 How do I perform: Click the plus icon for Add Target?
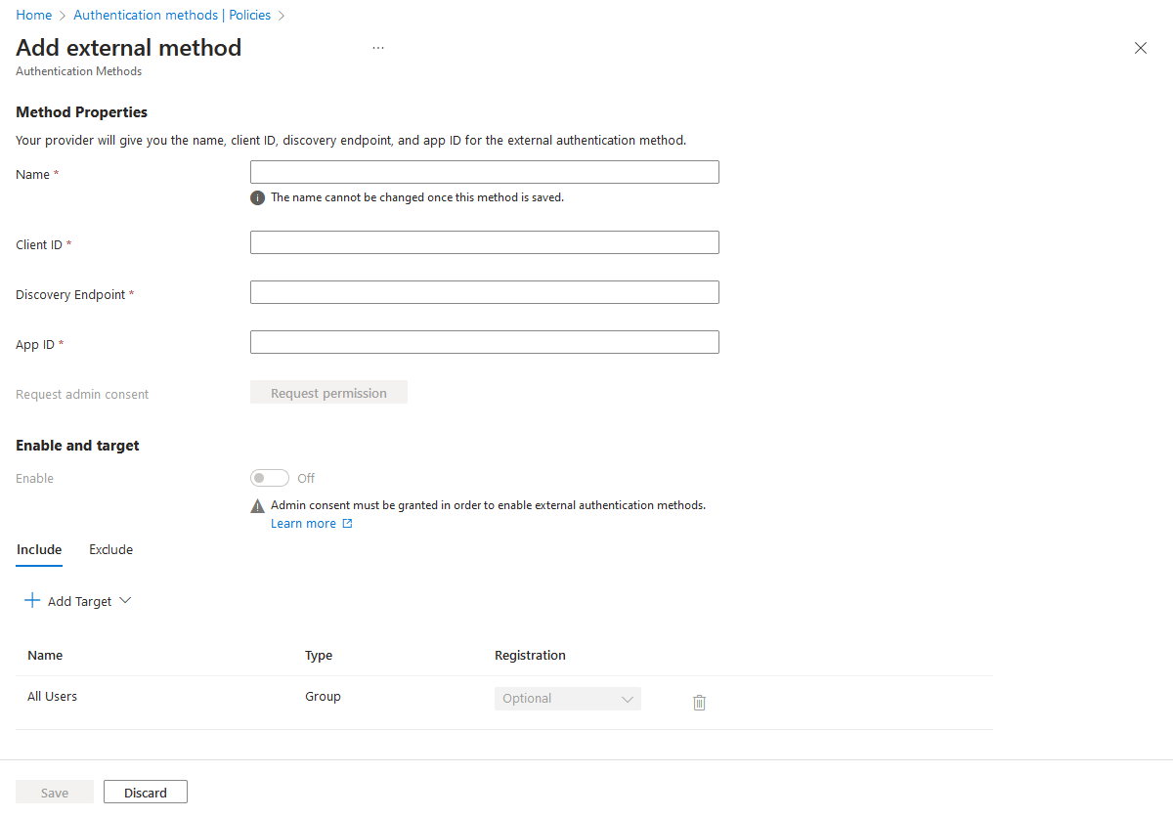(x=32, y=601)
